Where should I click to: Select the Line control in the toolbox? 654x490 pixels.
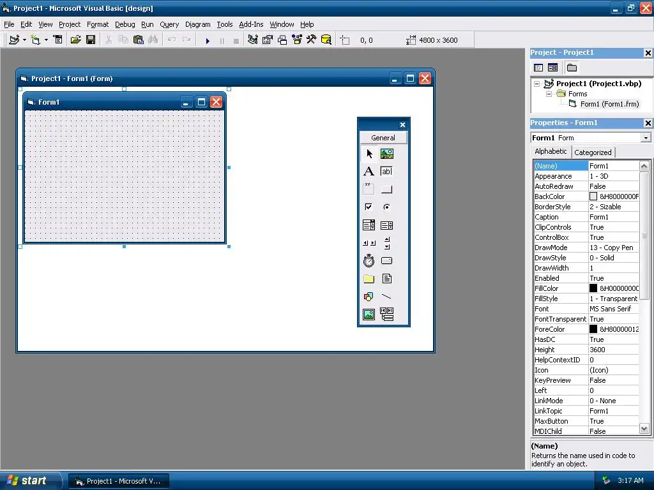[x=386, y=297]
